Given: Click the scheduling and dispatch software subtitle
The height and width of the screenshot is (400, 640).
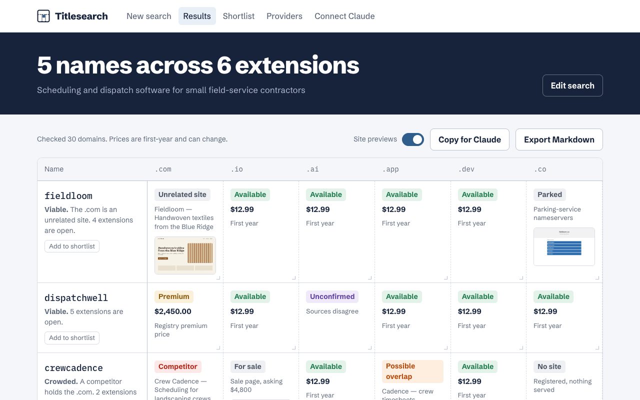Looking at the screenshot, I should 171,90.
